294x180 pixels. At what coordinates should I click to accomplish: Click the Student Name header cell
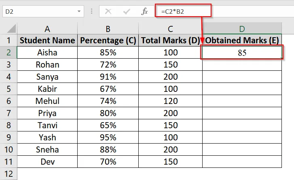click(47, 40)
